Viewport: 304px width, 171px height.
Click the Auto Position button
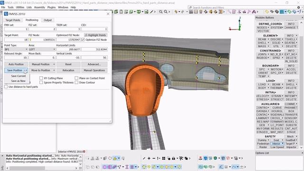16,64
